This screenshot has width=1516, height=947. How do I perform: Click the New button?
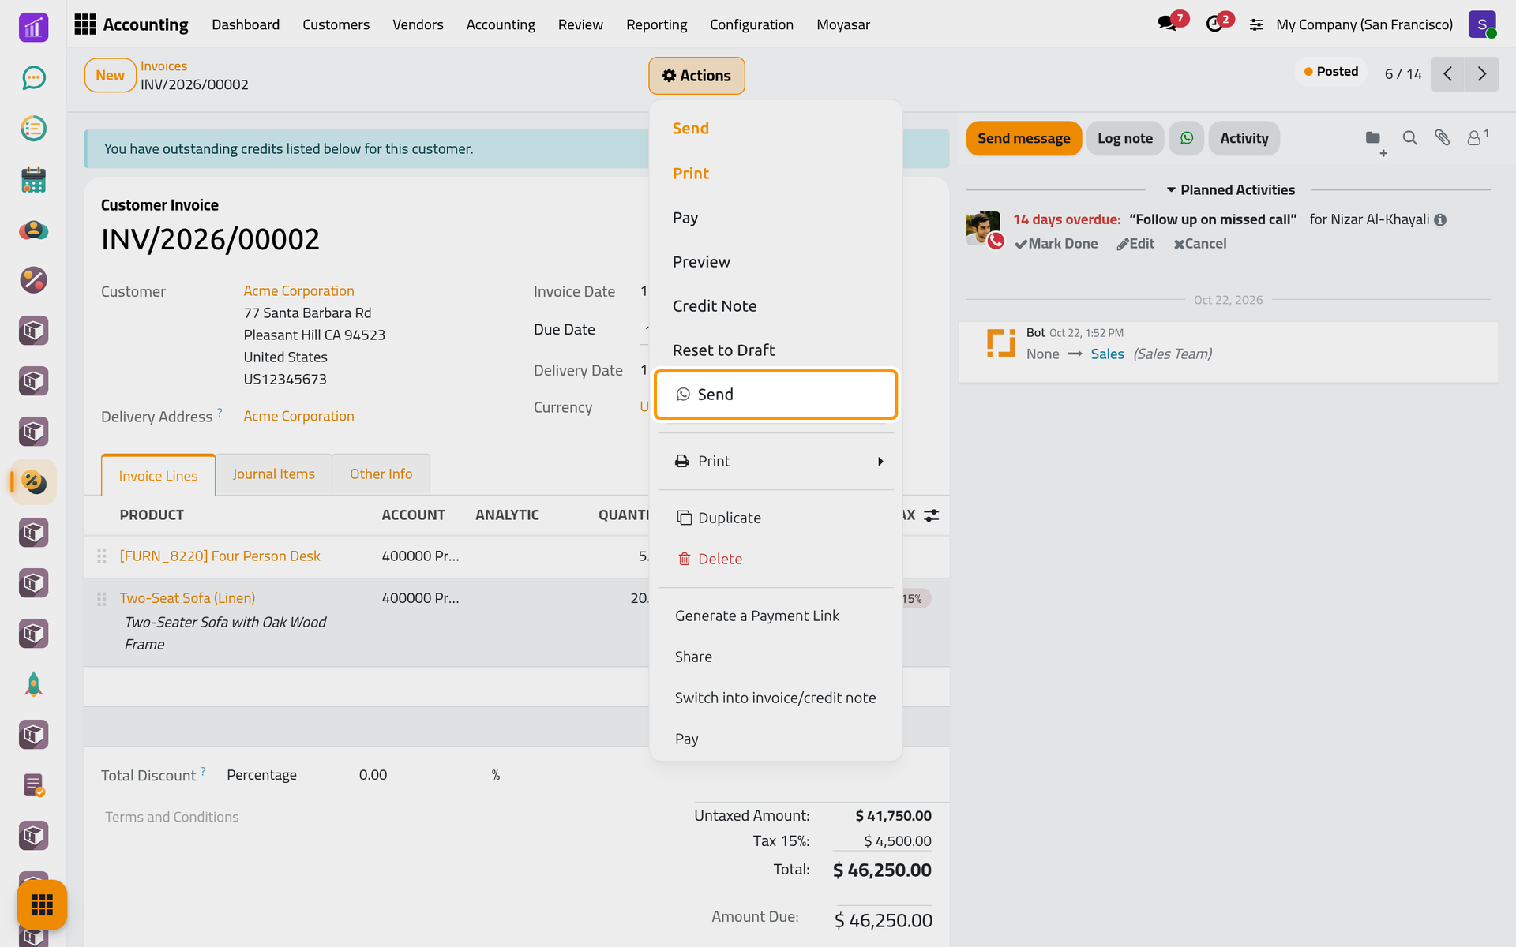110,75
